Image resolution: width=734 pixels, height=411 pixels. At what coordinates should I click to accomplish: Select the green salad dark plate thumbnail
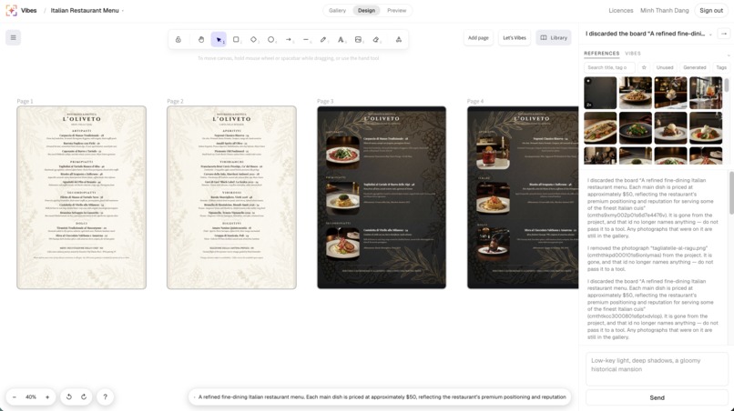[x=636, y=127]
